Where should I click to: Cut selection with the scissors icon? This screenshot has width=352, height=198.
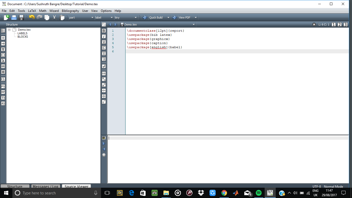click(54, 18)
